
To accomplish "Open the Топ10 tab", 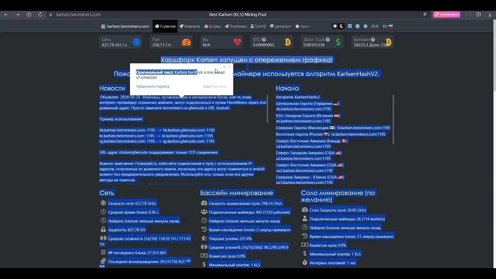I will tap(258, 26).
